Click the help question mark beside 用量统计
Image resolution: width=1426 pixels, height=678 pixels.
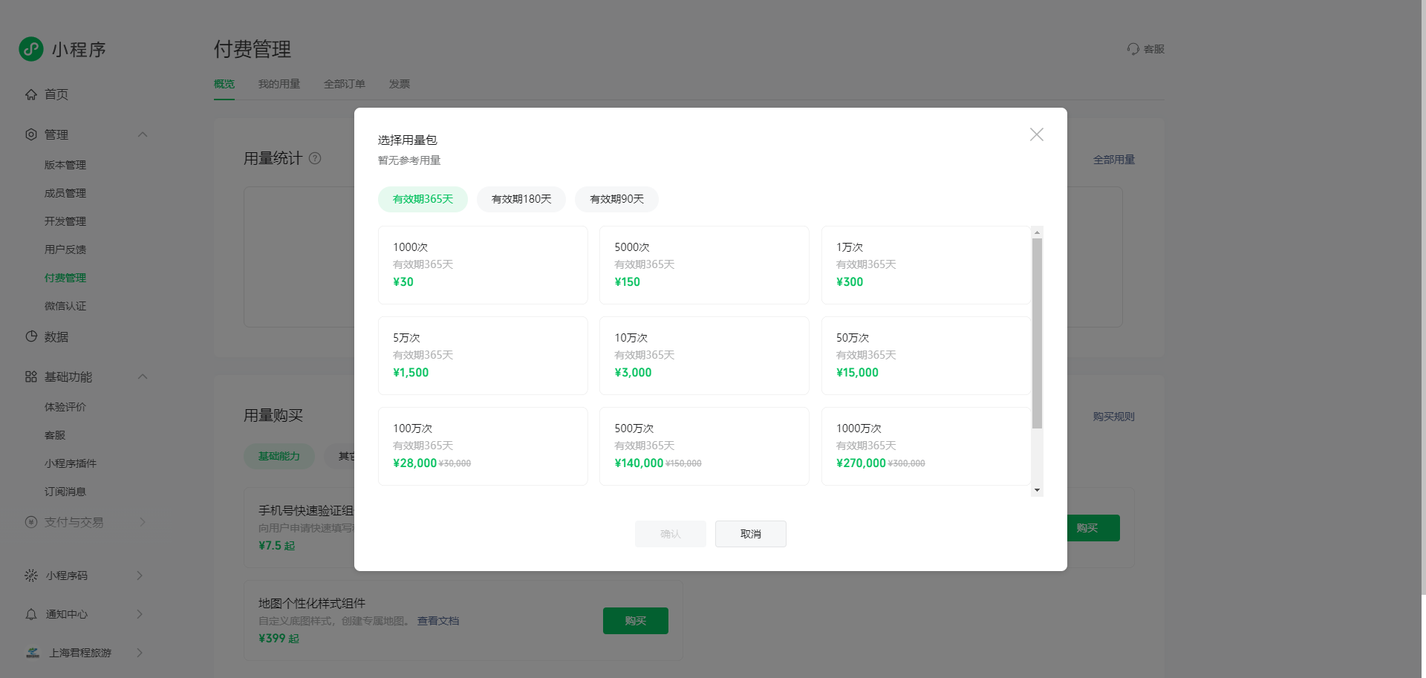tap(315, 158)
